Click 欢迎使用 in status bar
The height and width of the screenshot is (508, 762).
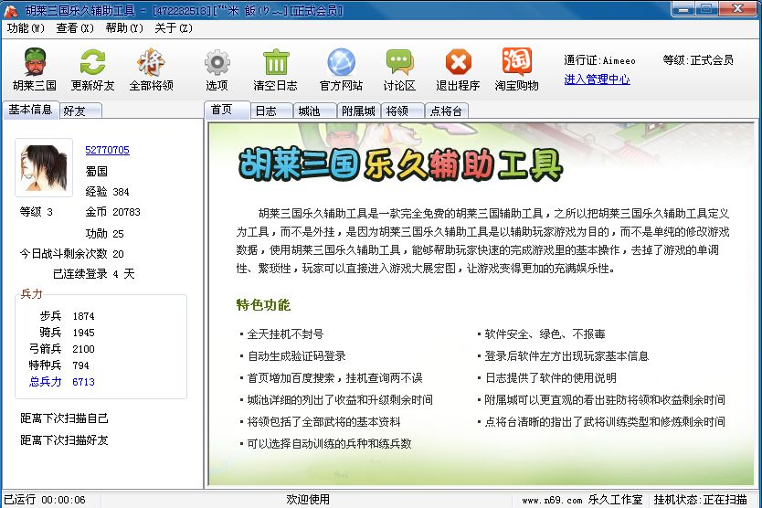308,499
